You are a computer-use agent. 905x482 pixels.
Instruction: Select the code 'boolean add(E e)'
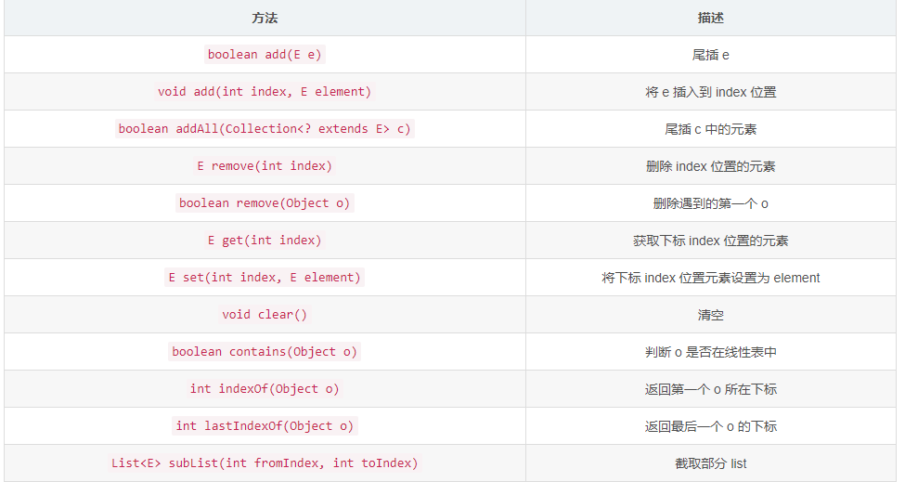(265, 54)
